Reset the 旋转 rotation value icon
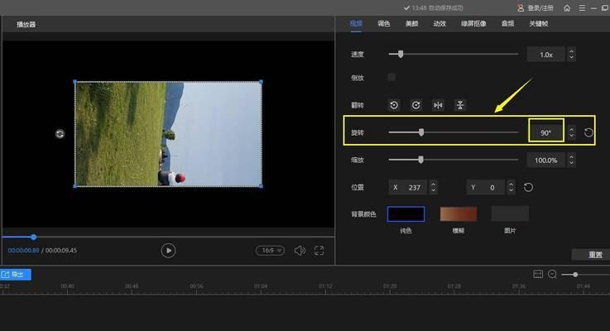This screenshot has height=331, width=610. [588, 132]
